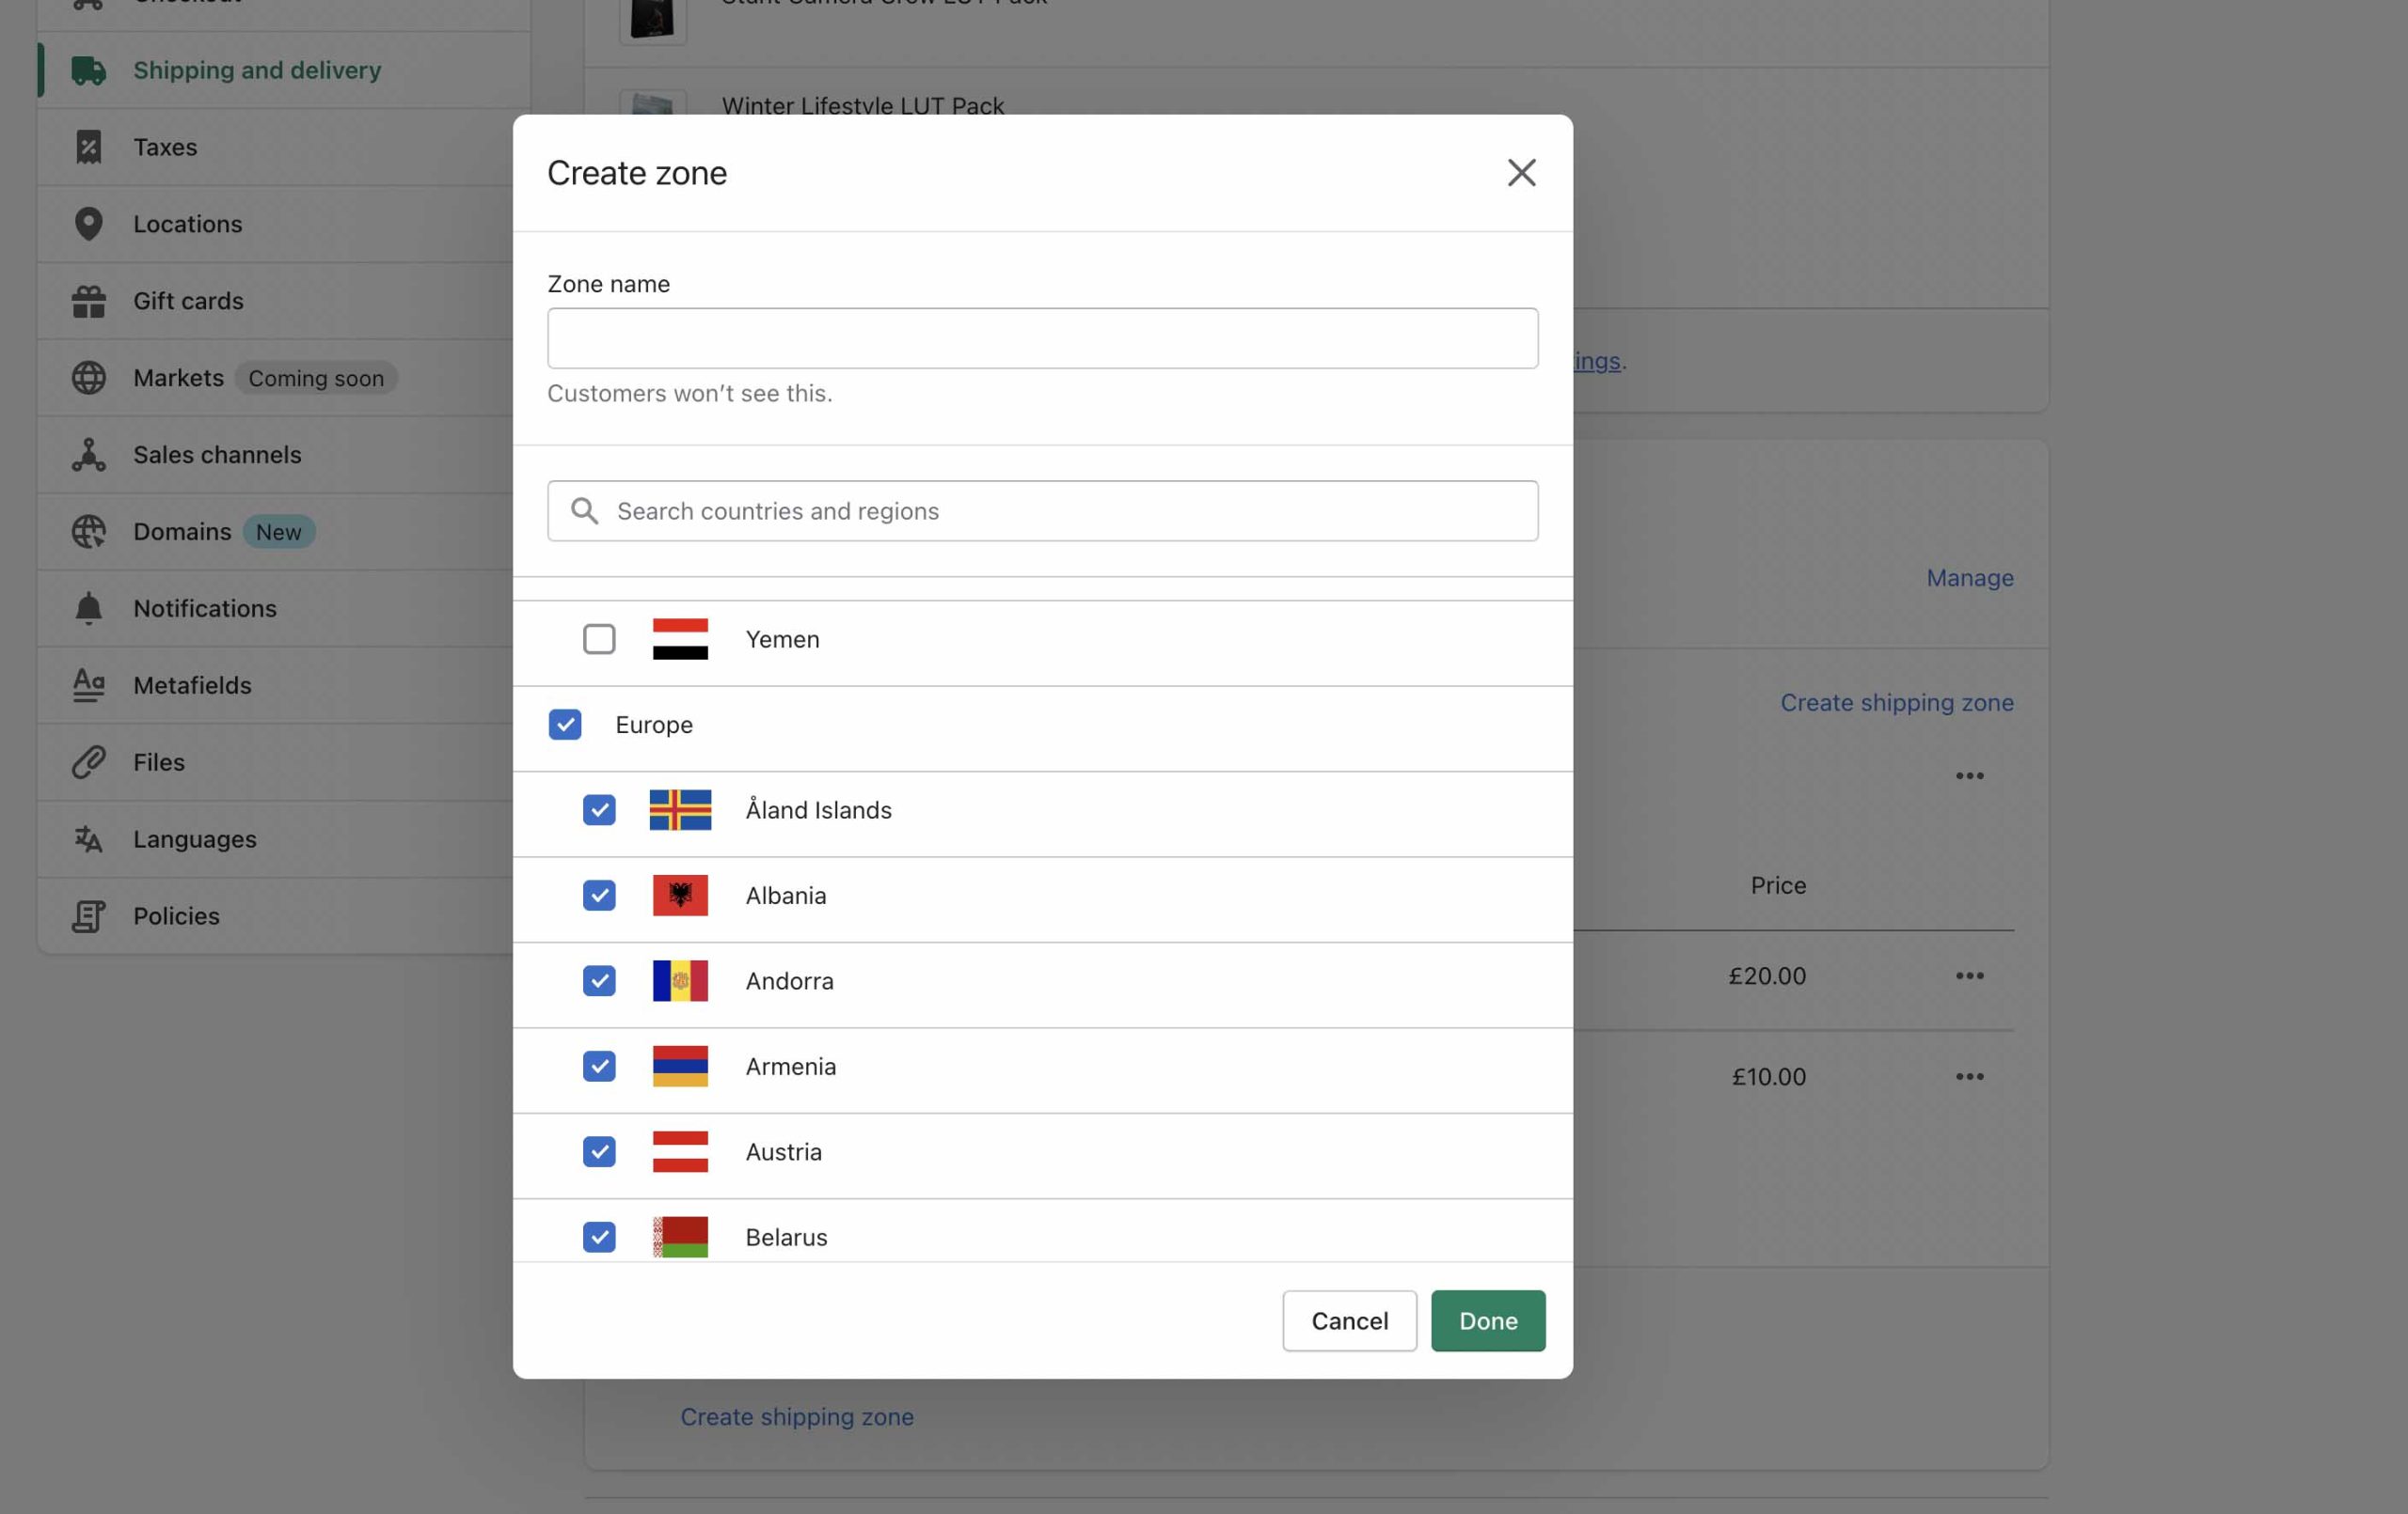Click the Manage link
Image resolution: width=2408 pixels, height=1514 pixels.
pos(1969,578)
